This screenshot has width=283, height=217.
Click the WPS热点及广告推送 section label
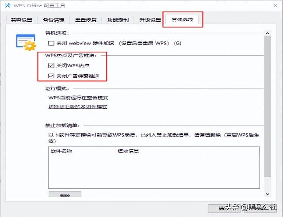pos(71,55)
